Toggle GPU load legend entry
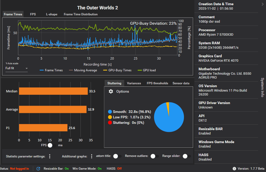The width and height of the screenshot is (266, 172). [x=147, y=70]
